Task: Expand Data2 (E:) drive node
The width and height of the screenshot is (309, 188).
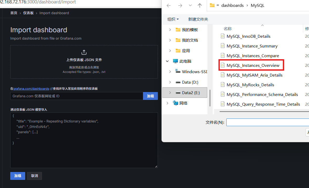Action: click(170, 93)
